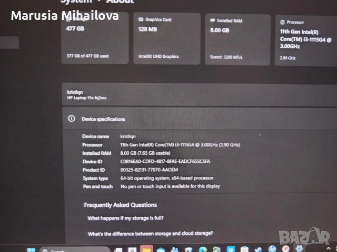This screenshot has width=337, height=252.
Task: Click the taskbar Search box
Action: pyautogui.click(x=75, y=250)
